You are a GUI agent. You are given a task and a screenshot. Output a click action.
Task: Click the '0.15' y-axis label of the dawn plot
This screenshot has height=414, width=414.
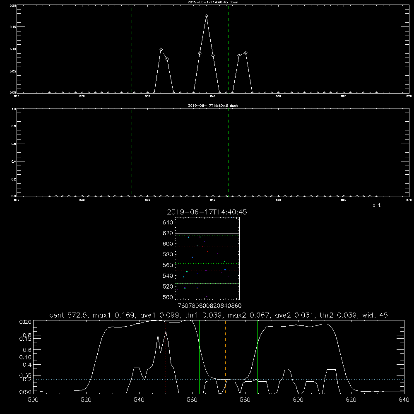coord(13,27)
